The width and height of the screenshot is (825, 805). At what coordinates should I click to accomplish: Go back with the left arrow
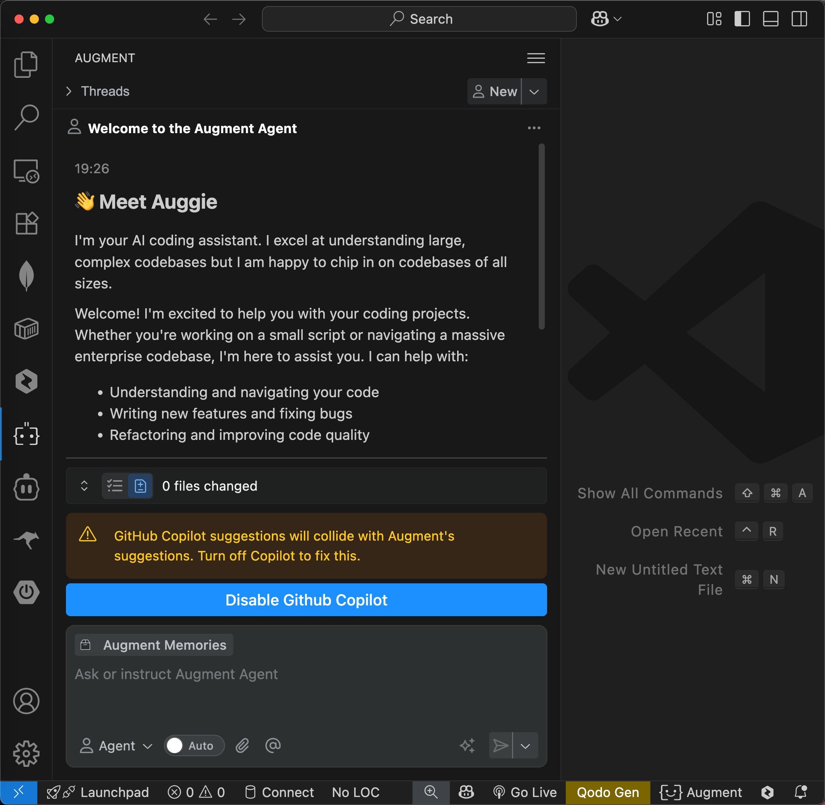(x=210, y=19)
